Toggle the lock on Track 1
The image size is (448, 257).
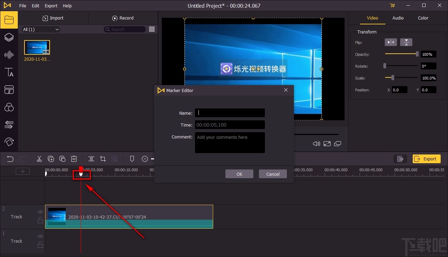40,244
